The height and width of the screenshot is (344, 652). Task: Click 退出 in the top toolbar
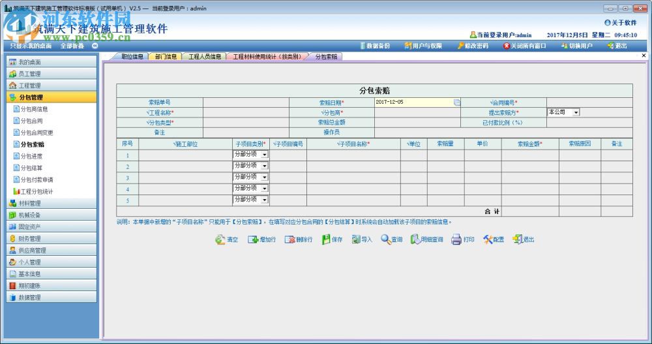[x=617, y=46]
